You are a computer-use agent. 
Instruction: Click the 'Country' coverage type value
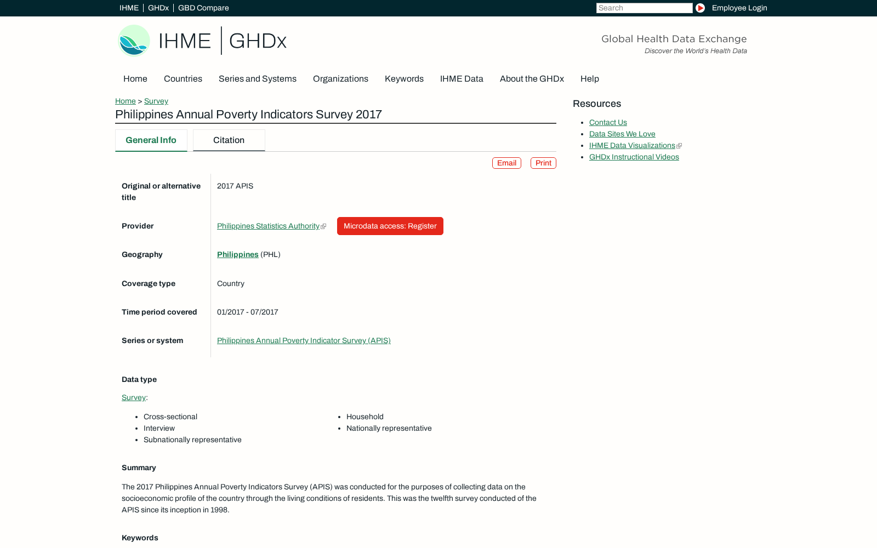click(x=231, y=284)
